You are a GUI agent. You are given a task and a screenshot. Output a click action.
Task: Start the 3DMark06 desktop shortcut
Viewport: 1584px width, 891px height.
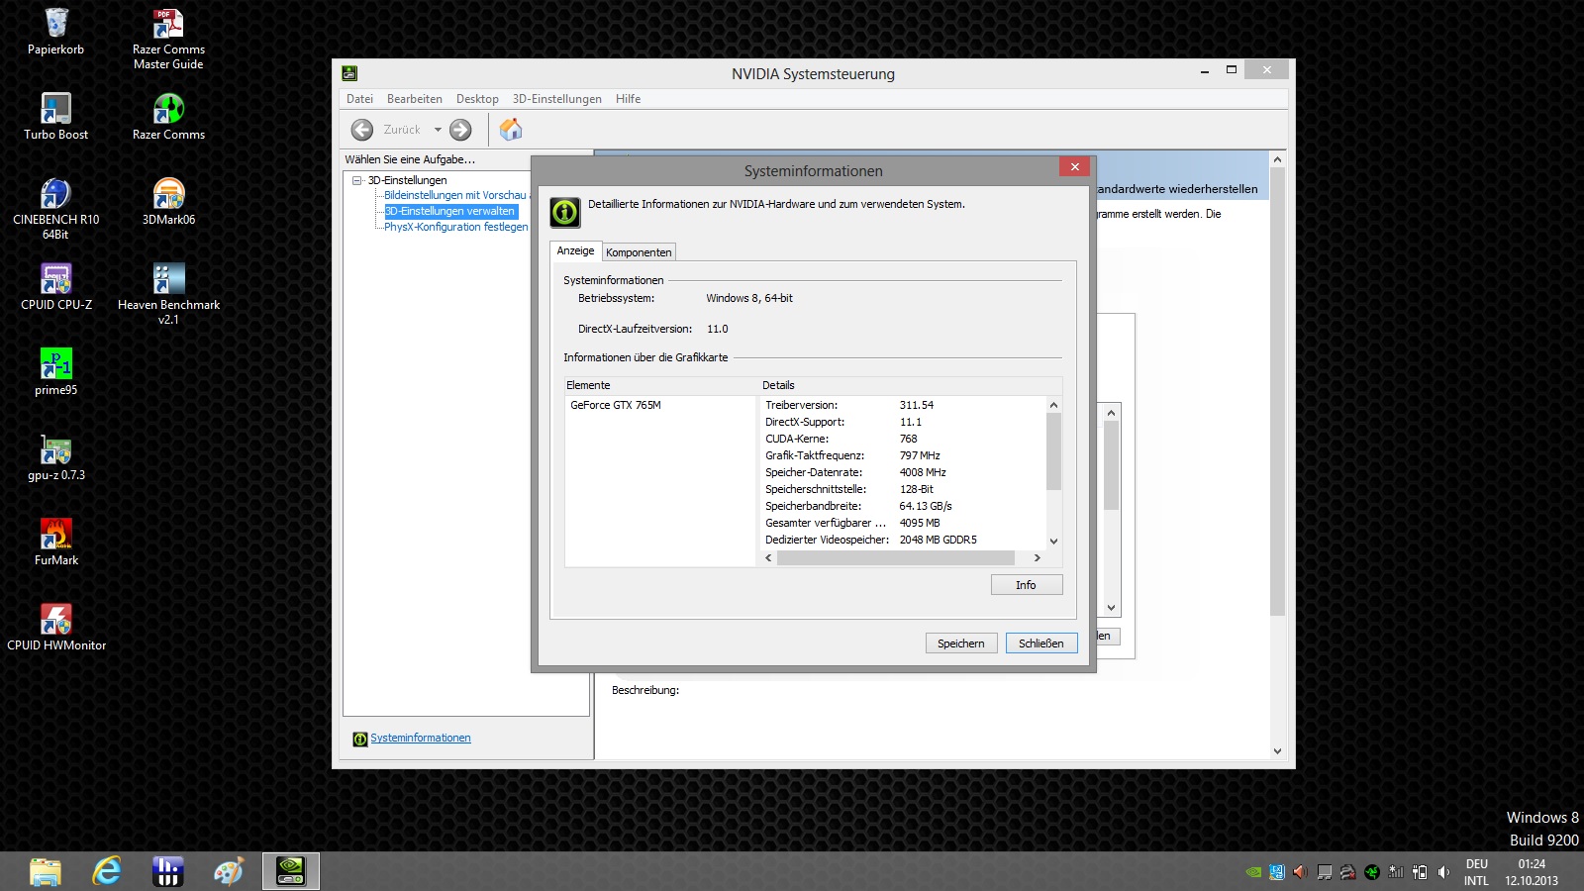pyautogui.click(x=168, y=202)
